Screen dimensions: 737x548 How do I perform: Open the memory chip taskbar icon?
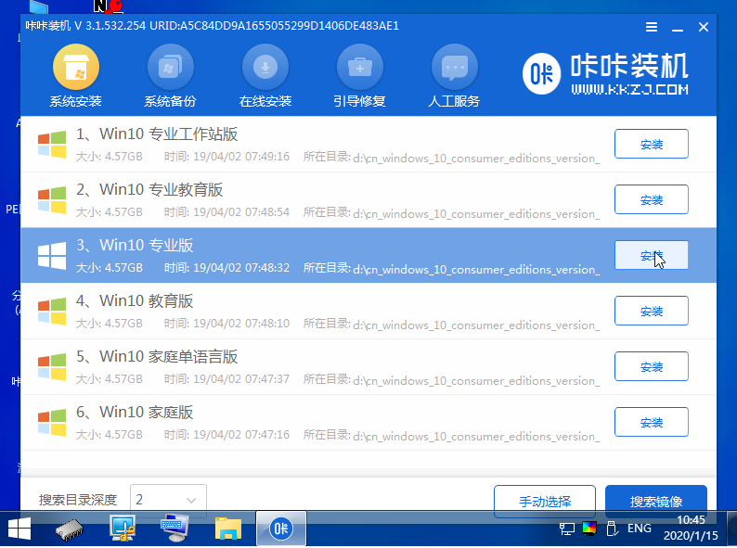tap(69, 529)
